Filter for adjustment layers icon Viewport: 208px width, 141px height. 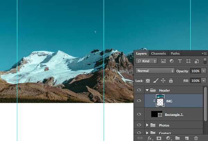pyautogui.click(x=172, y=61)
